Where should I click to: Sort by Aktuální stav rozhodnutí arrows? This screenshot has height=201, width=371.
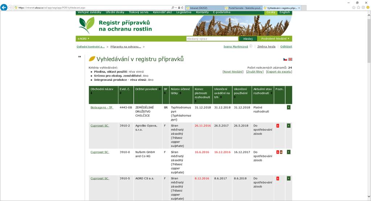[271, 93]
